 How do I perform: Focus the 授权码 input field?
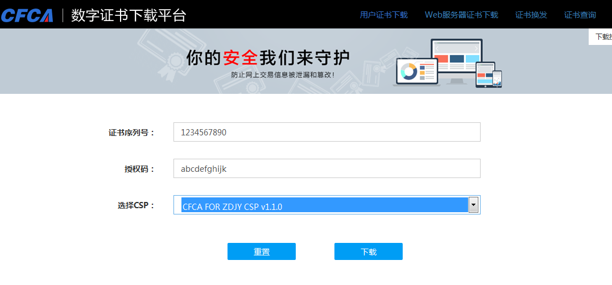[326, 168]
